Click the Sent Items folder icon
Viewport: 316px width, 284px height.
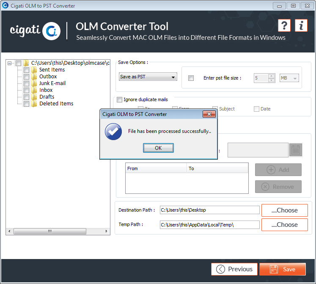tap(34, 70)
